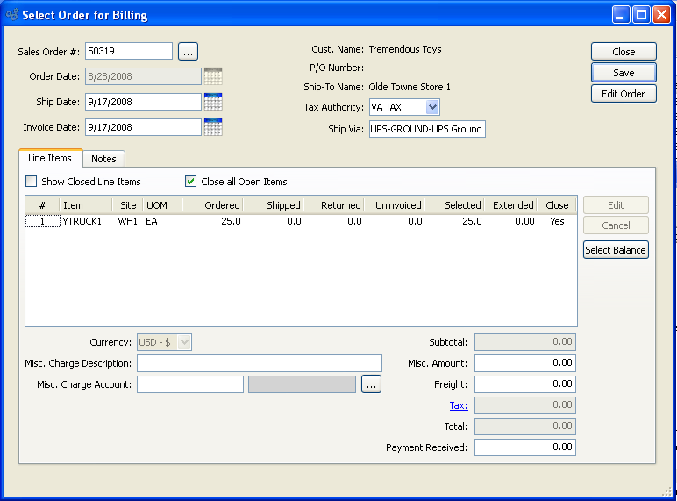
Task: Click the window title bar application icon
Action: 11,15
